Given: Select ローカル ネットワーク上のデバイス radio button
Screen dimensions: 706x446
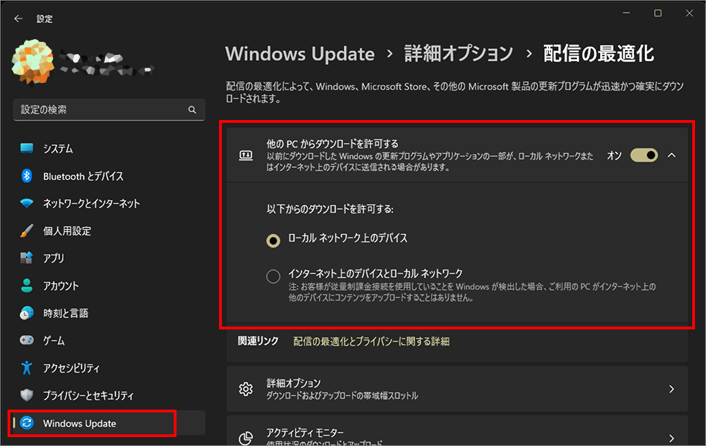Looking at the screenshot, I should click(x=273, y=241).
